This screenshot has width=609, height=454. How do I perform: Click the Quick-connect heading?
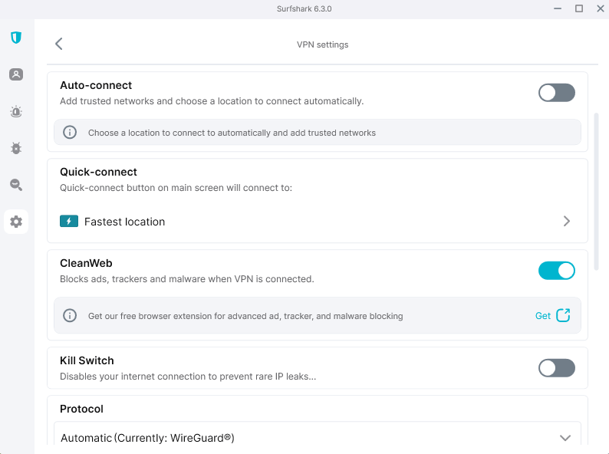(98, 172)
